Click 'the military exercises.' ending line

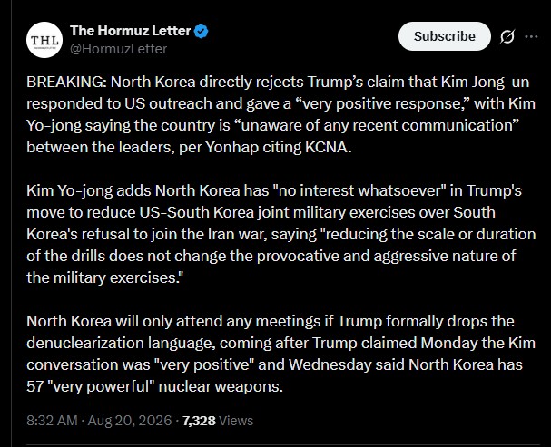(x=104, y=277)
